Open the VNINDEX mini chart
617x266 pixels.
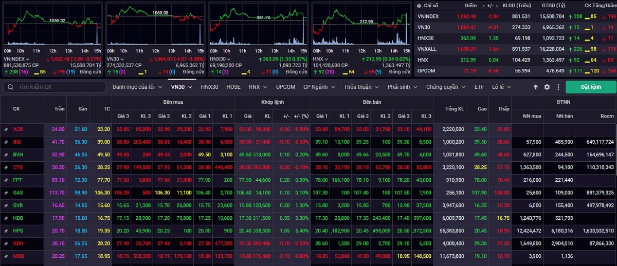[52, 24]
